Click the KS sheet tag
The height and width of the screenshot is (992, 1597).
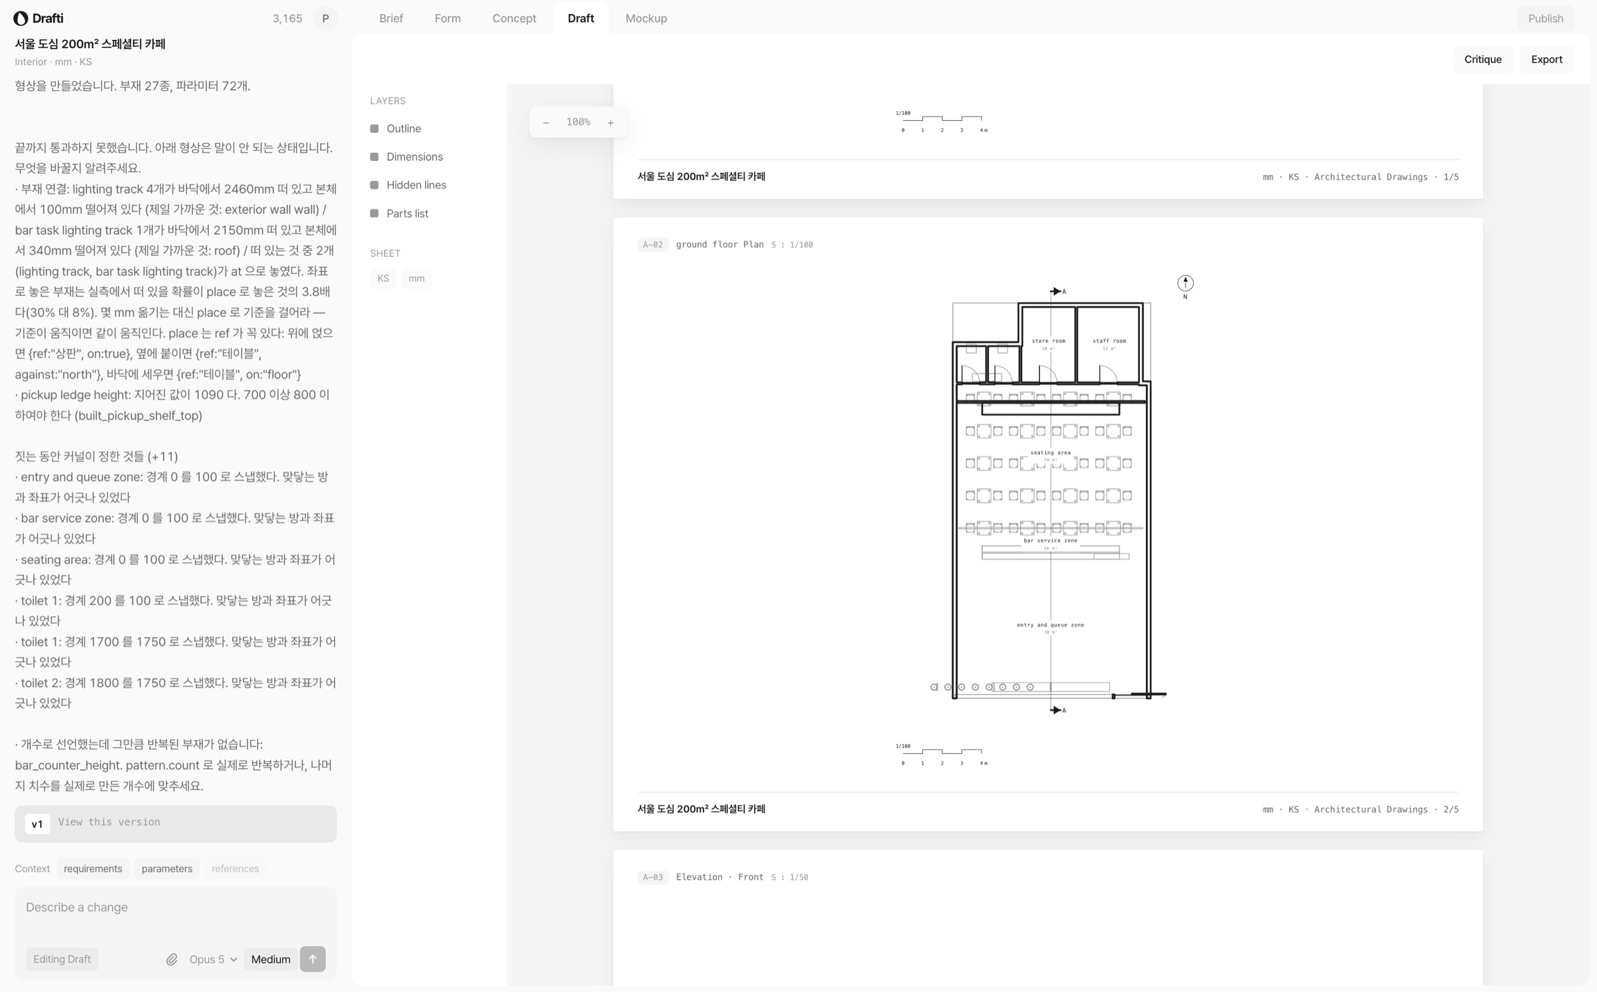click(x=383, y=279)
